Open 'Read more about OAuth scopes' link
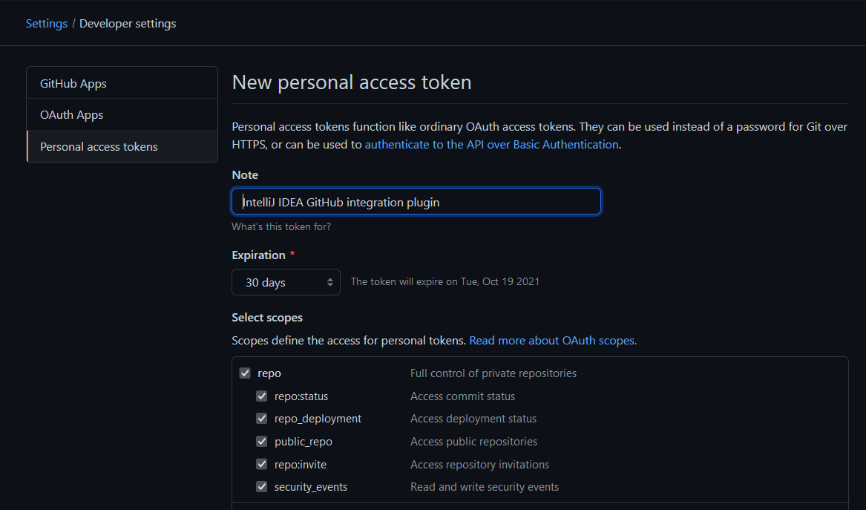The image size is (866, 510). coord(553,341)
